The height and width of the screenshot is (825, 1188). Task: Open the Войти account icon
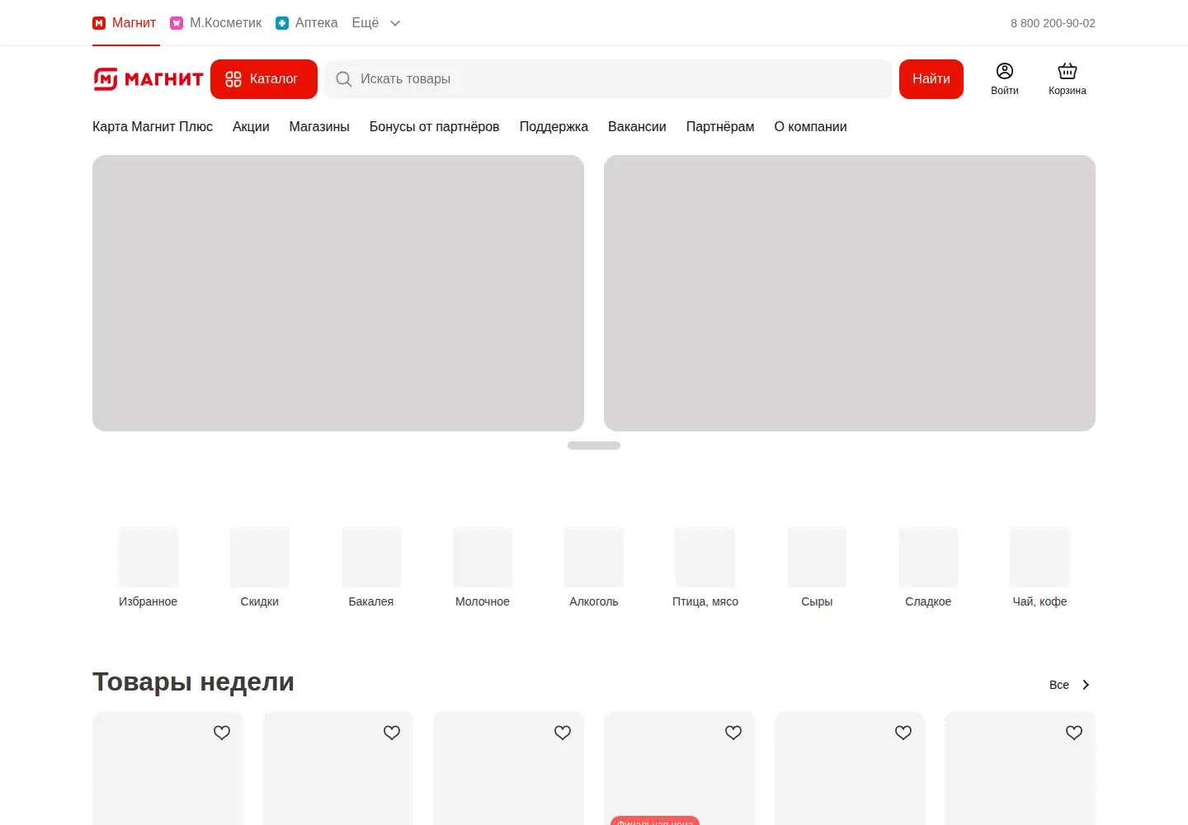(1005, 79)
